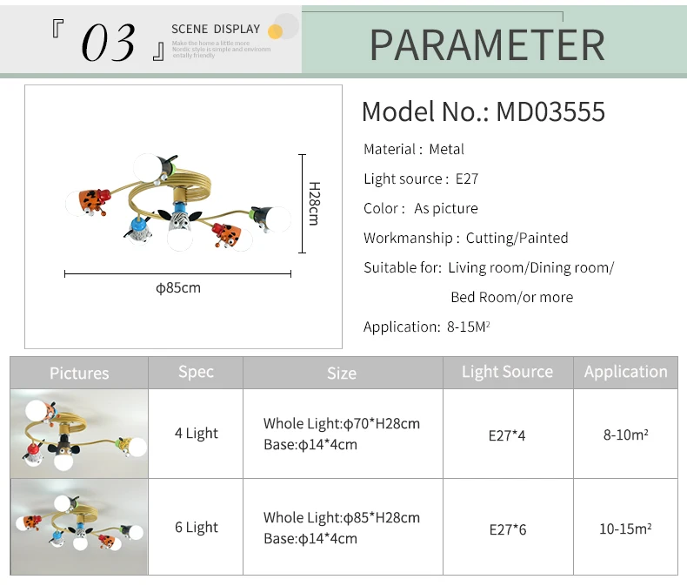Click the 03 section number
The image size is (687, 586).
coord(108,43)
